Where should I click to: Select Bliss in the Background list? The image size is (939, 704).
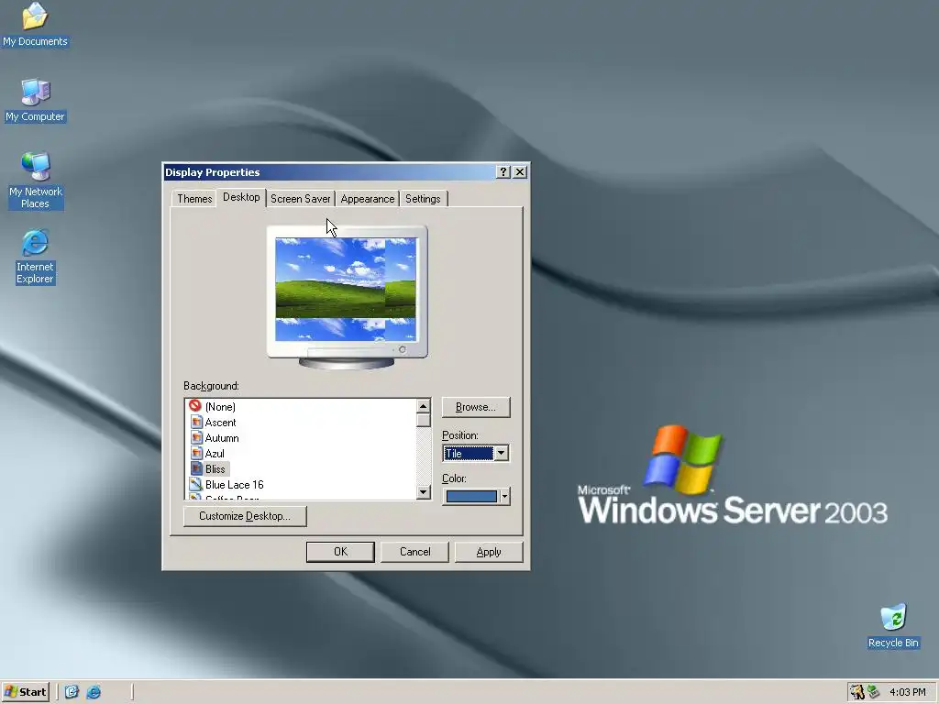tap(215, 468)
